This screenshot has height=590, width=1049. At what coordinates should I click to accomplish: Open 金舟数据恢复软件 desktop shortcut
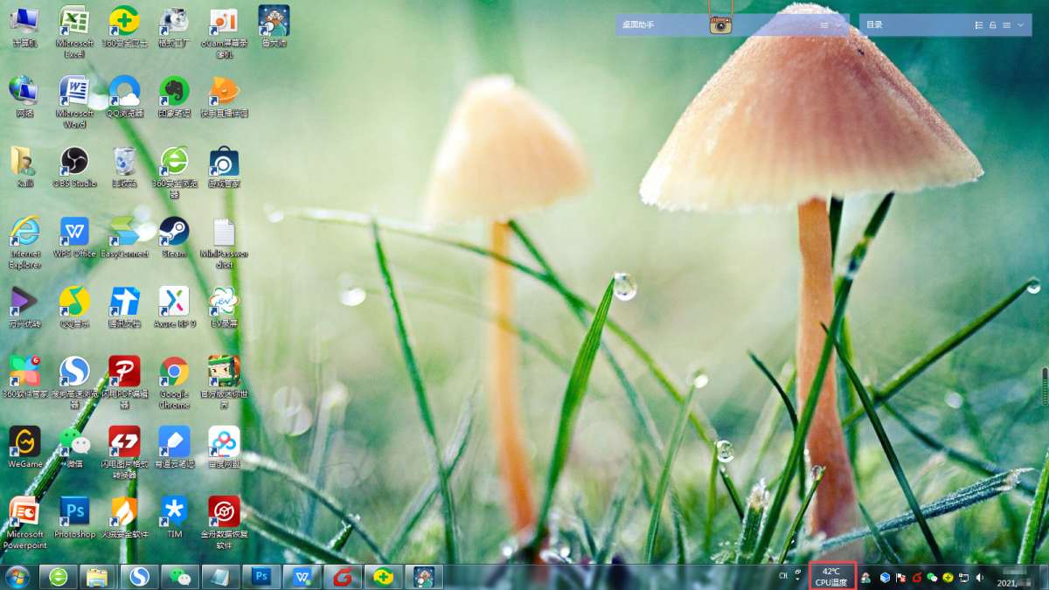click(224, 523)
